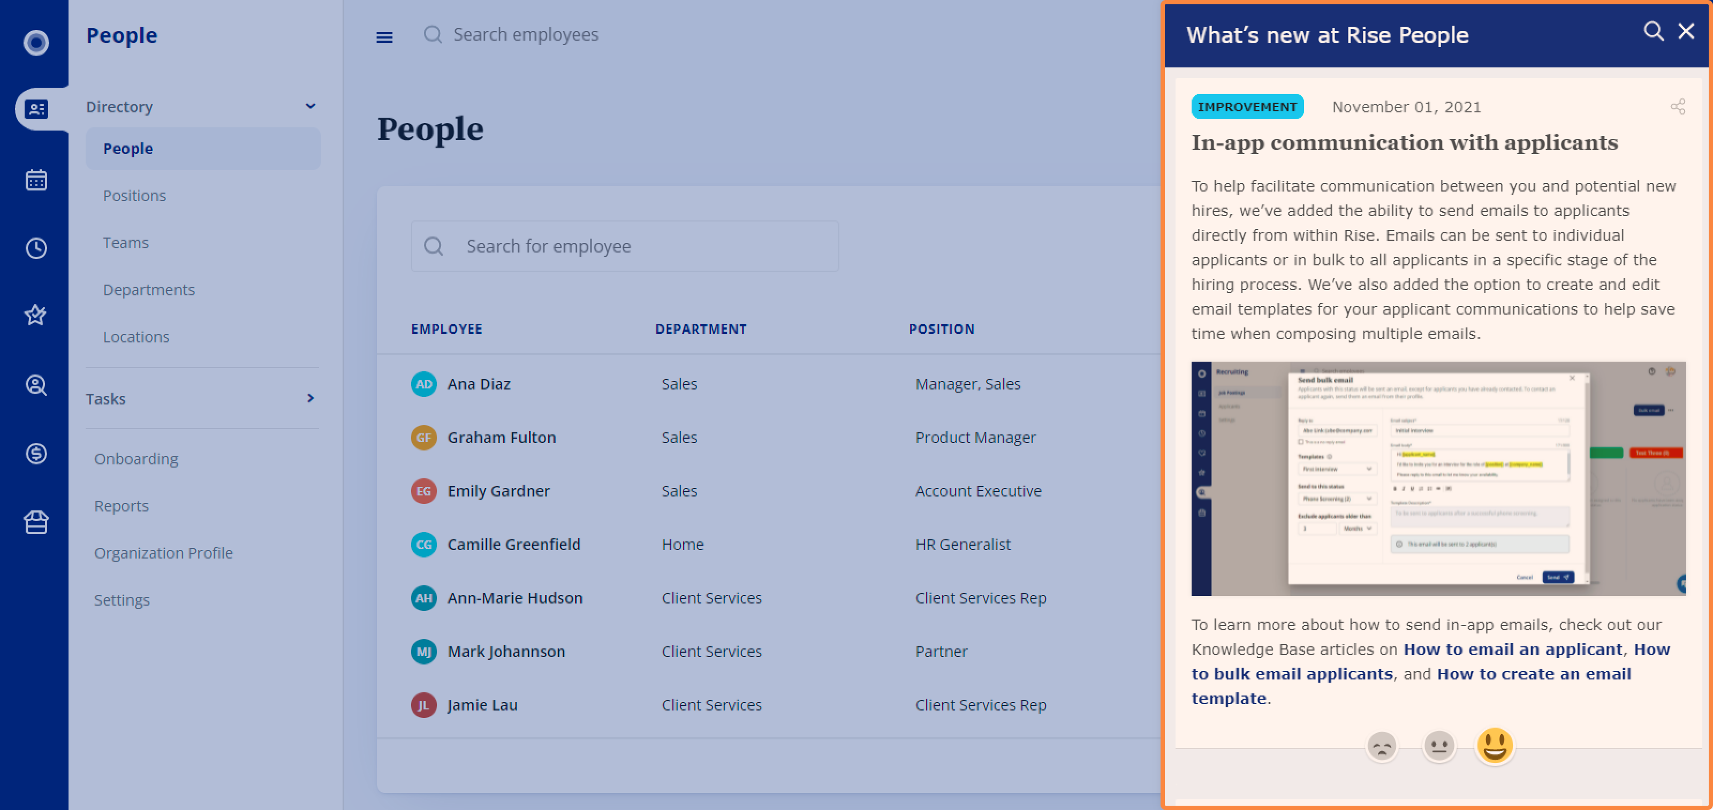Open Ann-Marie Hudson employee name
Image resolution: width=1713 pixels, height=810 pixels.
514,598
